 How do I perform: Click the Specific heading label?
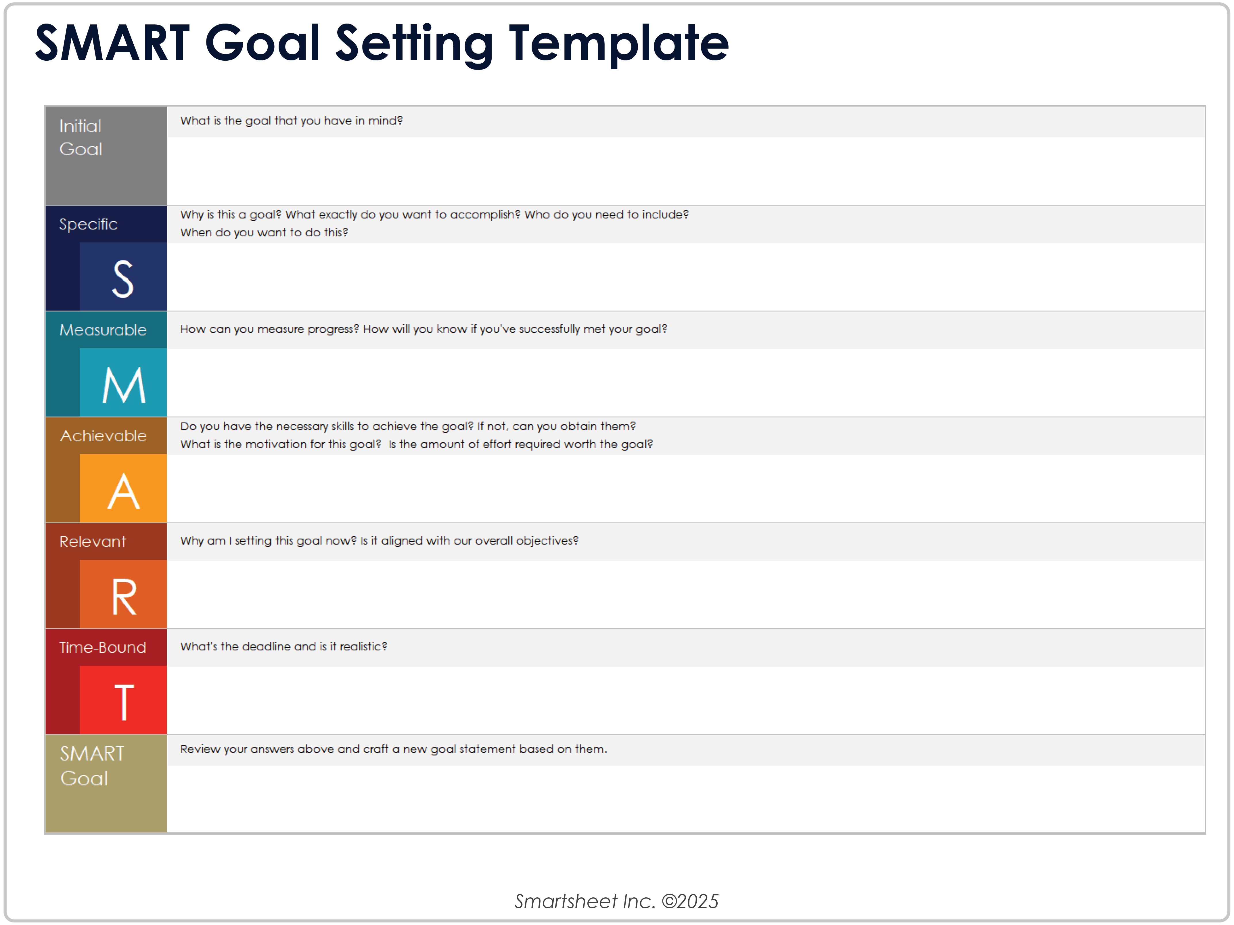click(89, 224)
